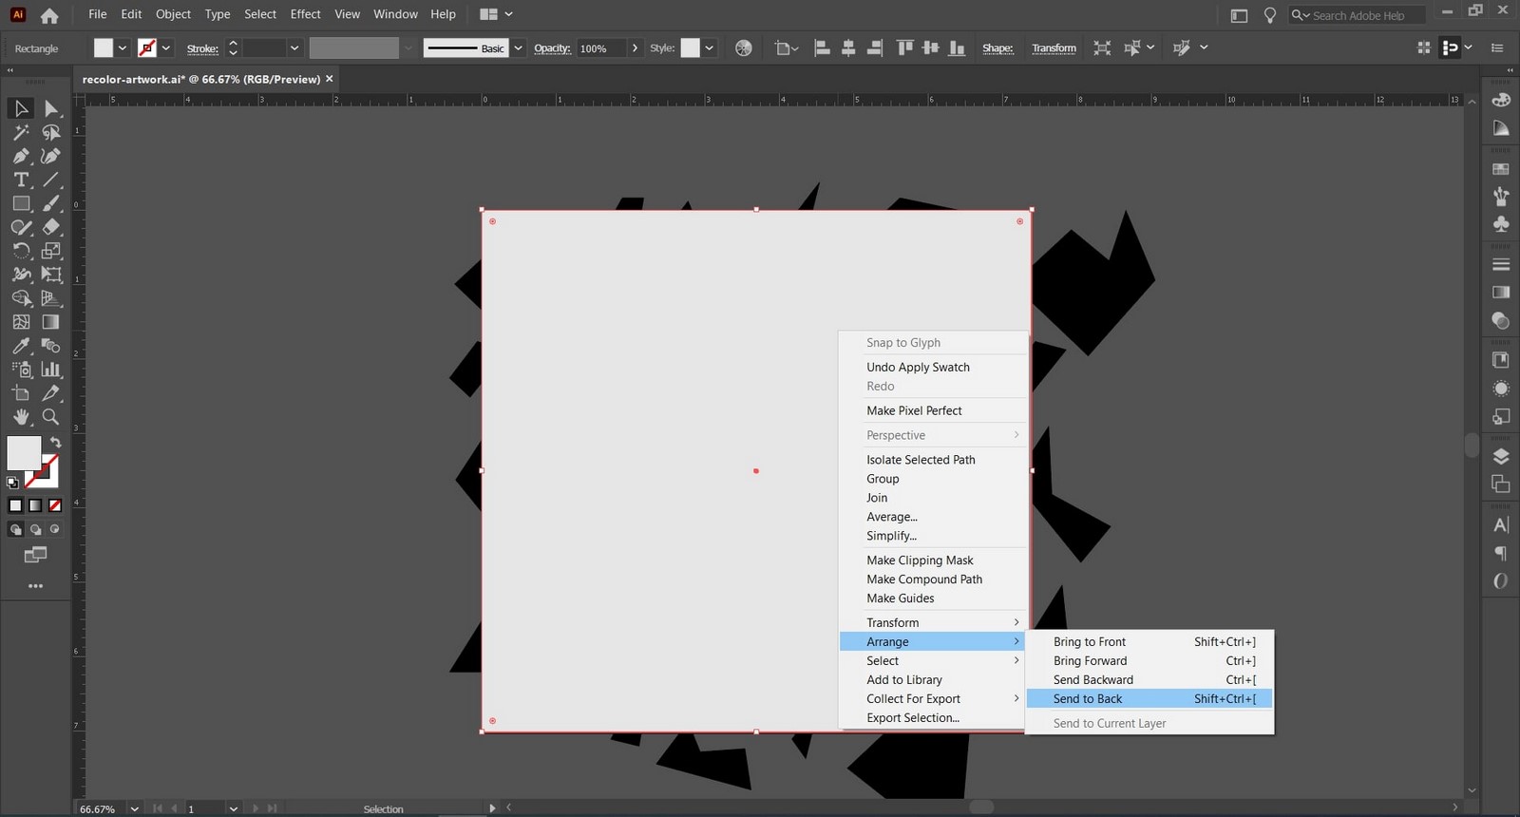Click the Recolor Artwork icon
Screen dimensions: 1520x817
(744, 47)
